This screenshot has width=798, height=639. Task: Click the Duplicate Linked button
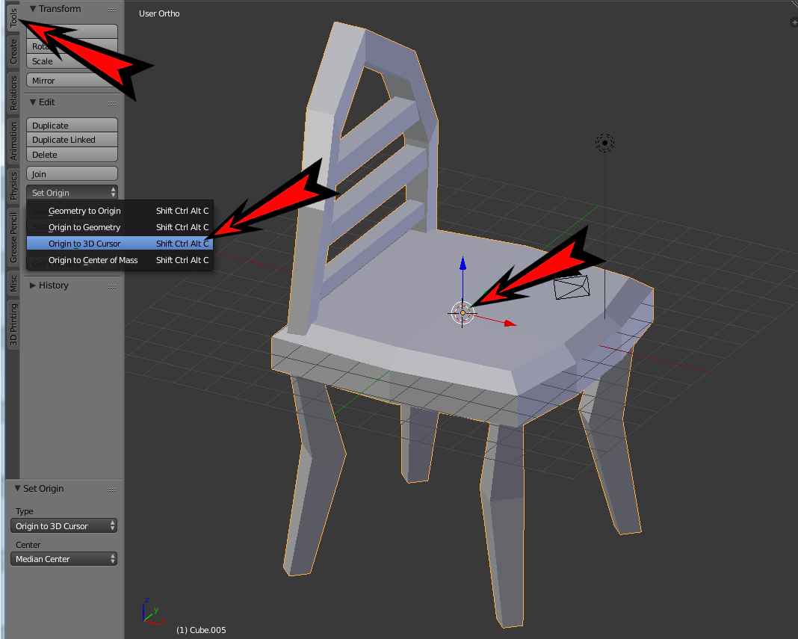(x=72, y=140)
